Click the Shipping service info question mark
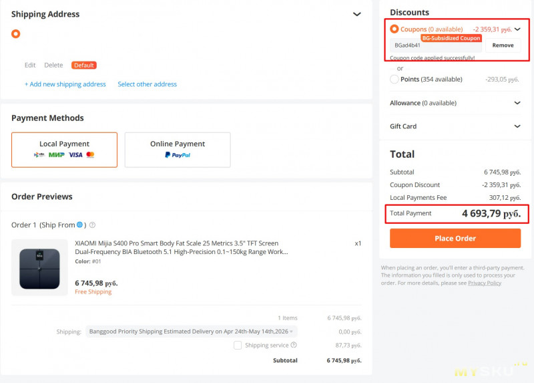 [x=294, y=346]
